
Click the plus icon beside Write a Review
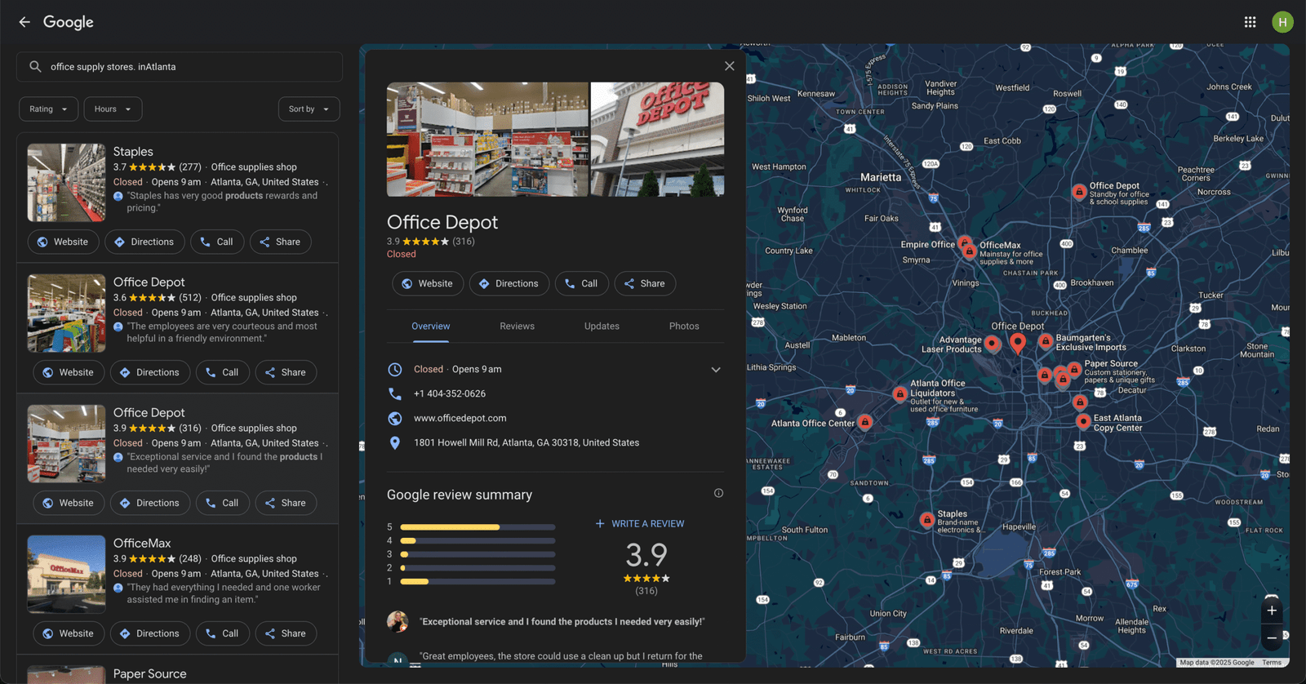pos(600,524)
